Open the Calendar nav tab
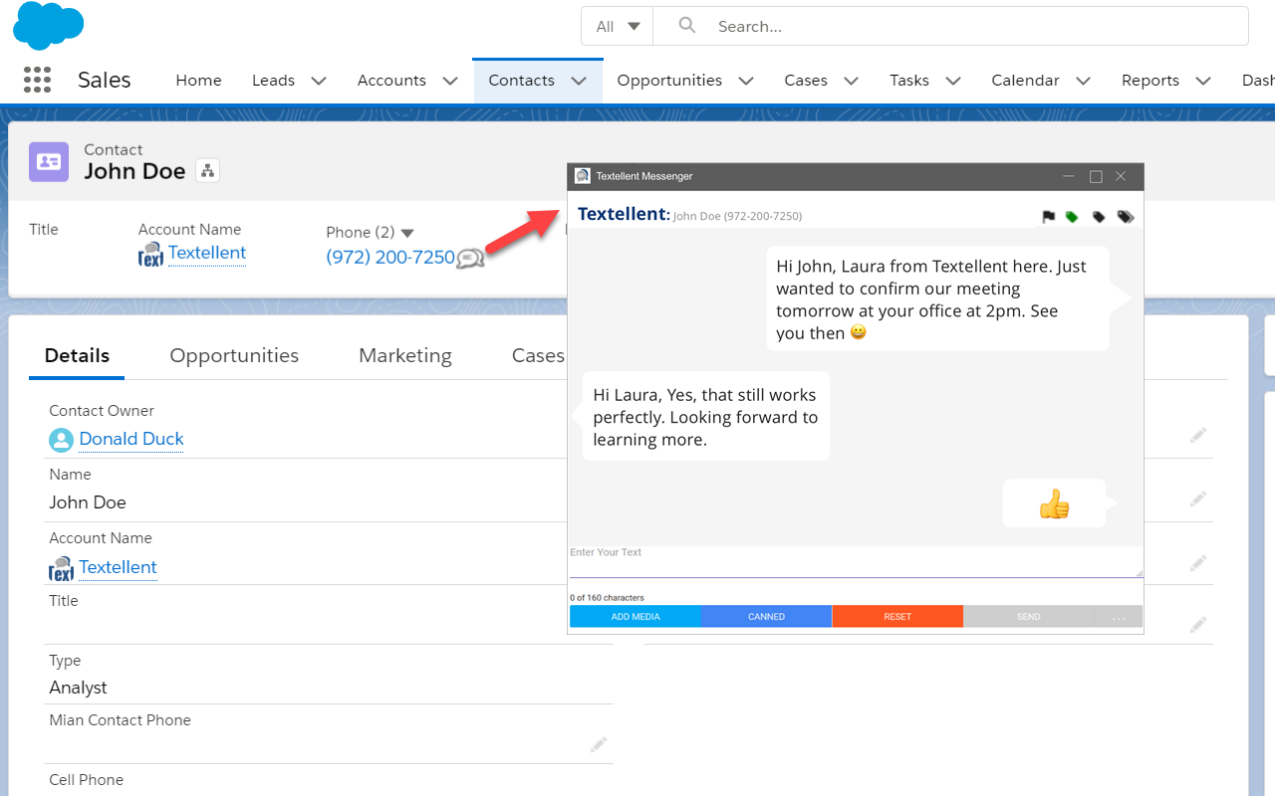The image size is (1275, 796). coord(1025,81)
